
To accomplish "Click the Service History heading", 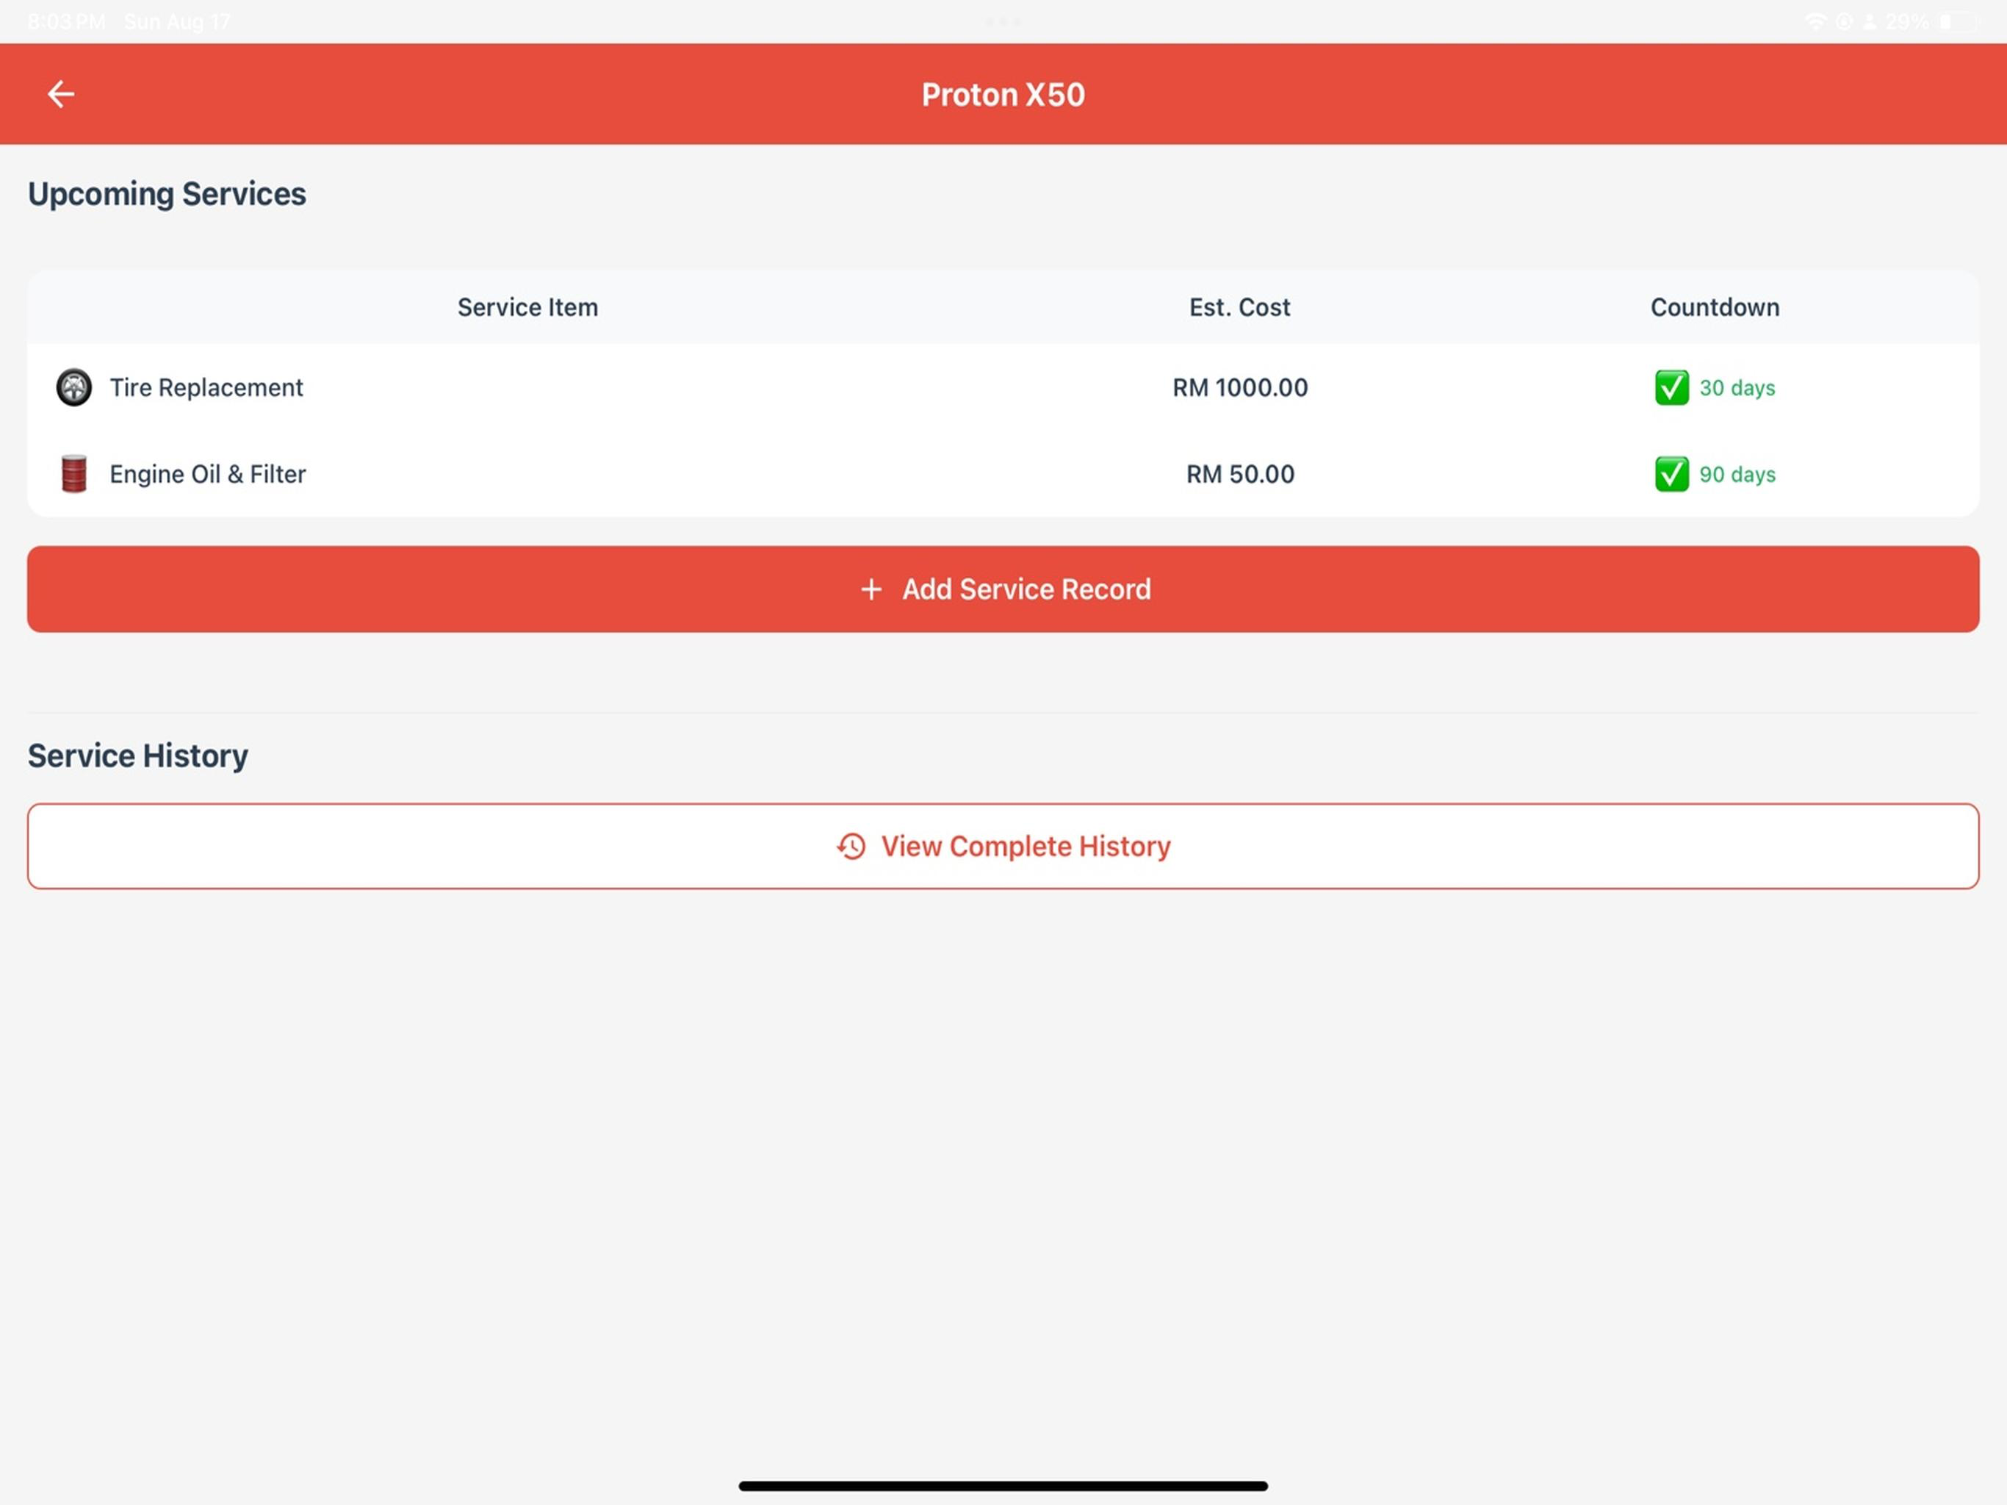I will point(138,755).
